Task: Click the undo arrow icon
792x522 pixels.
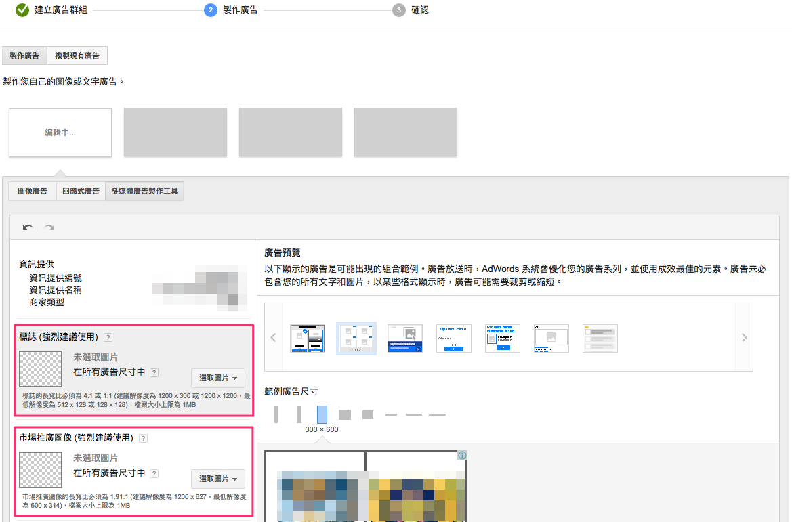Action: tap(28, 227)
